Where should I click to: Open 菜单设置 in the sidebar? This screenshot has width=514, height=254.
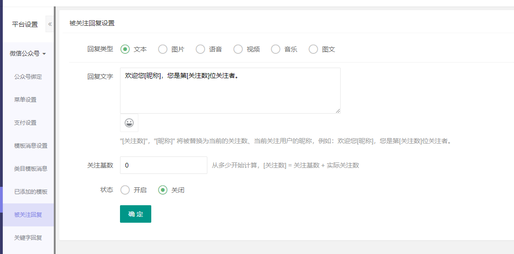(x=28, y=100)
